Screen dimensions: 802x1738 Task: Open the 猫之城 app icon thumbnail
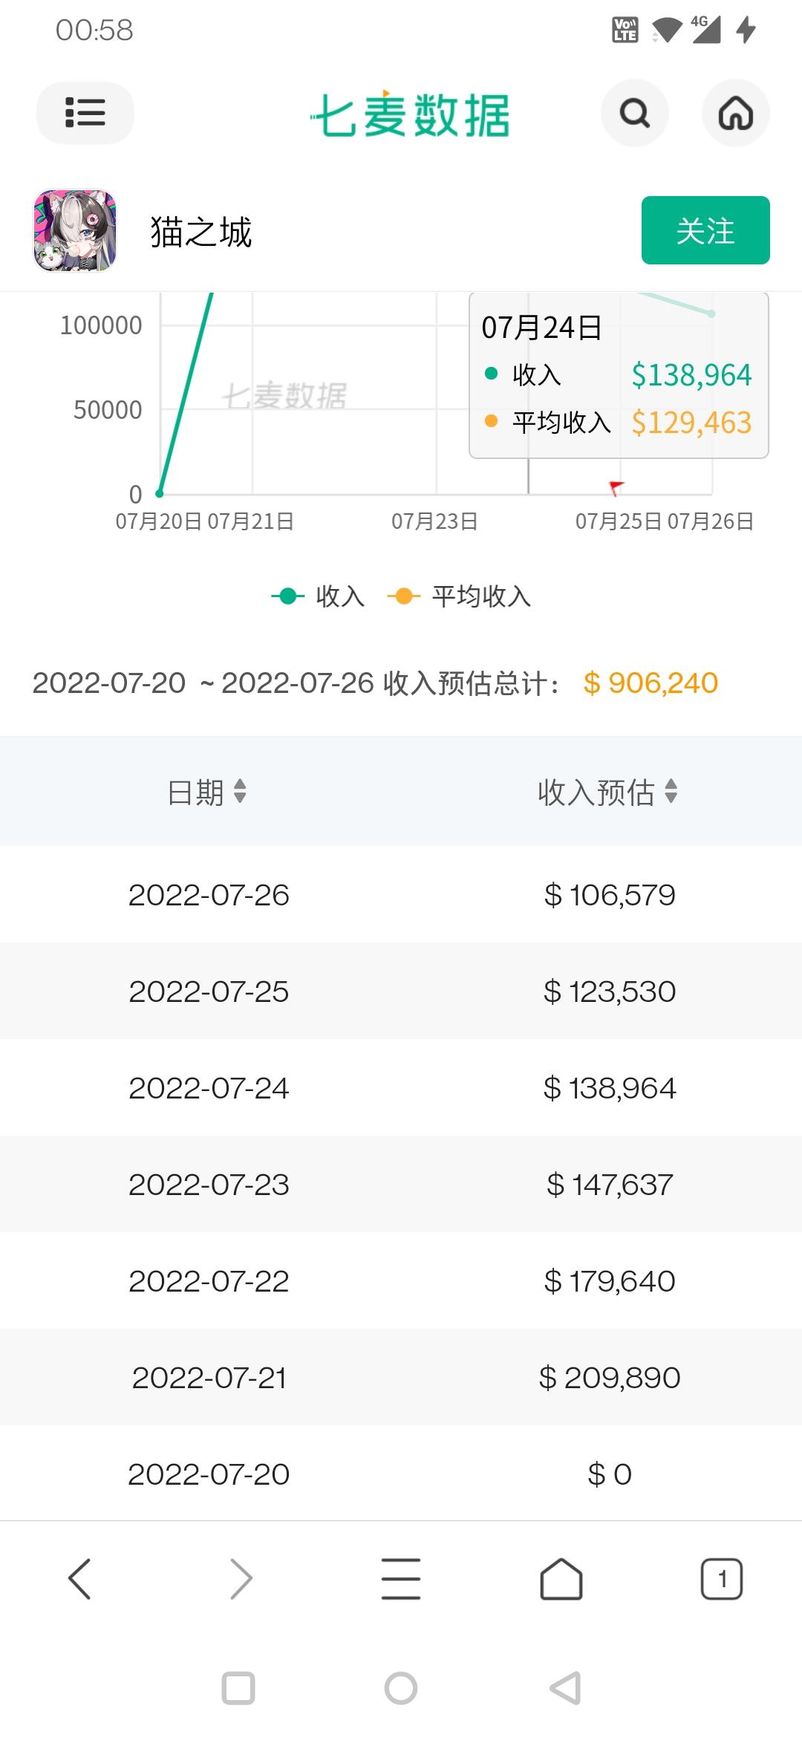click(75, 230)
